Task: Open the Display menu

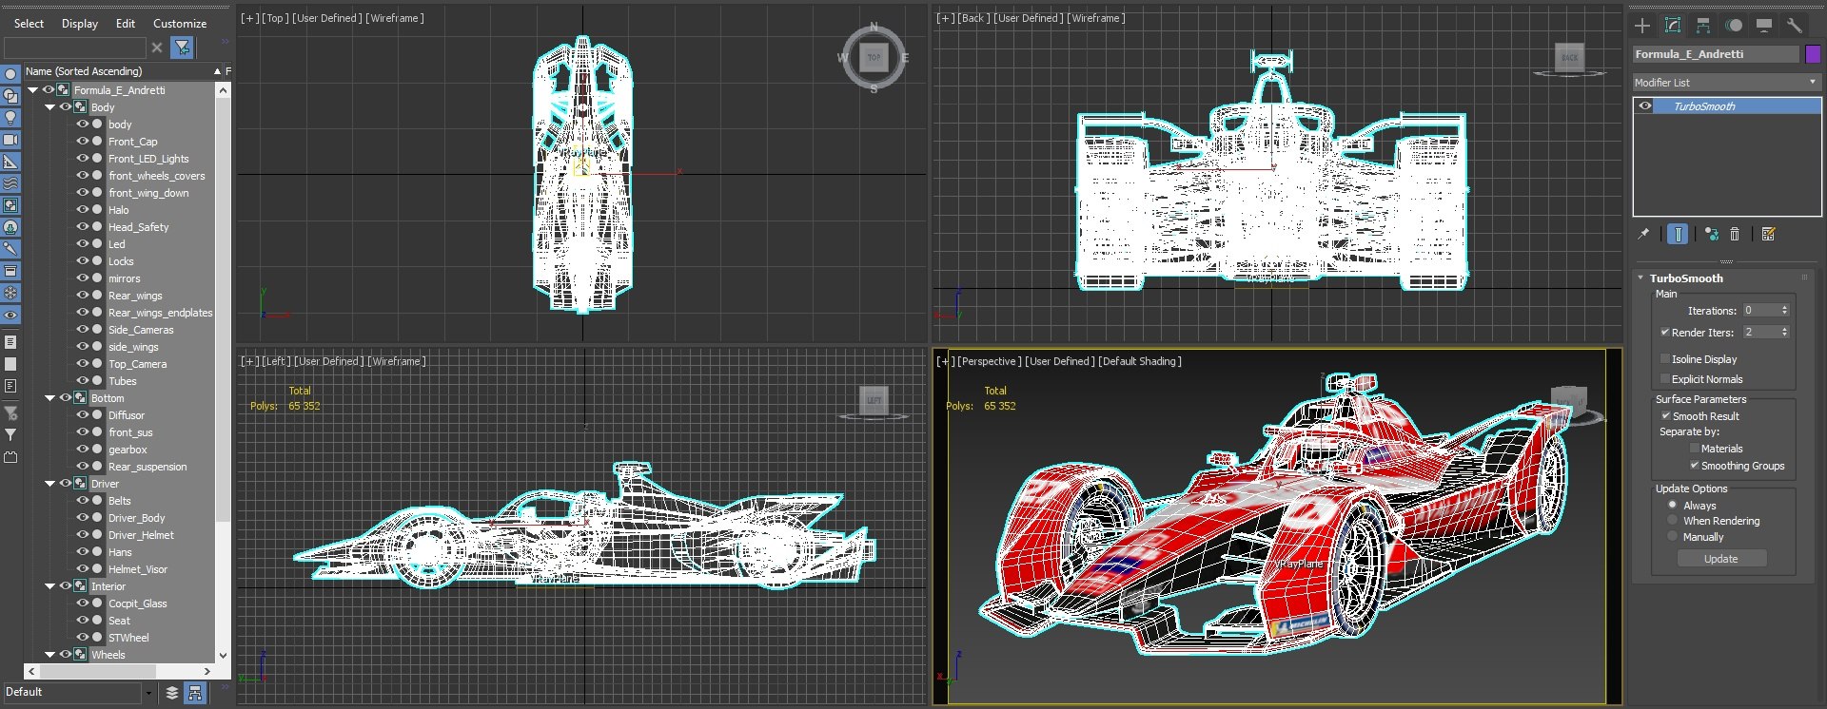Action: pyautogui.click(x=80, y=24)
